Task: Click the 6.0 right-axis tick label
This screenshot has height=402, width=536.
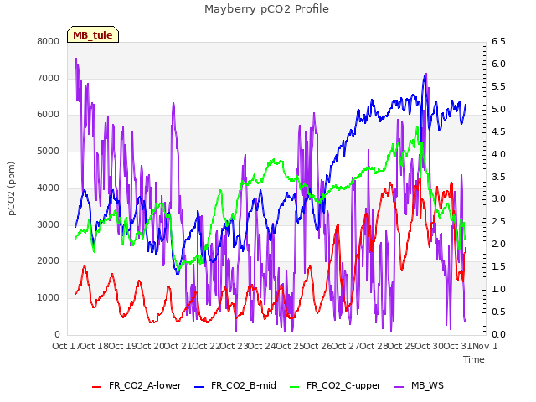Action: [x=498, y=64]
